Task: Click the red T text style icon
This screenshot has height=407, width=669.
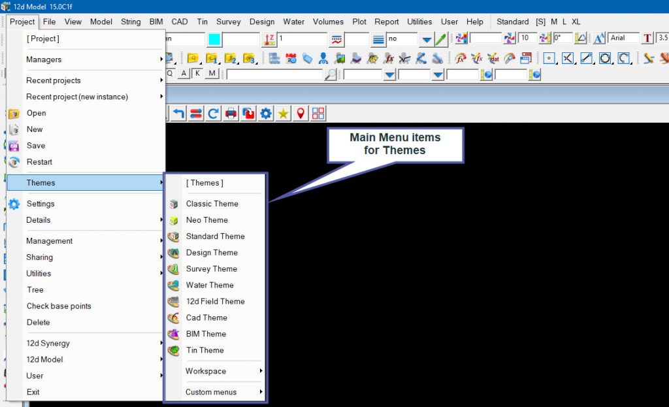Action: click(x=647, y=39)
